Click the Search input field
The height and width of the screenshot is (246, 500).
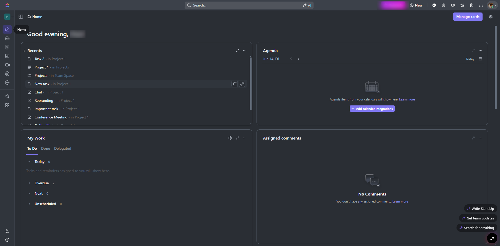pyautogui.click(x=242, y=5)
